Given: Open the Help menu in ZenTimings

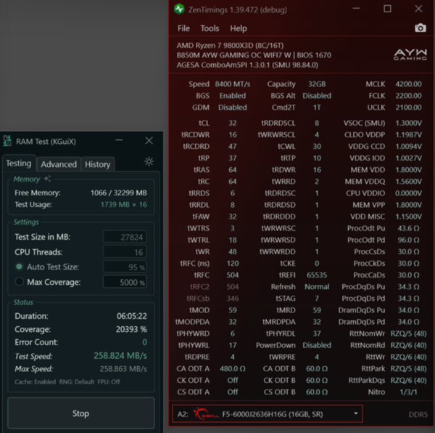Looking at the screenshot, I should tap(239, 28).
